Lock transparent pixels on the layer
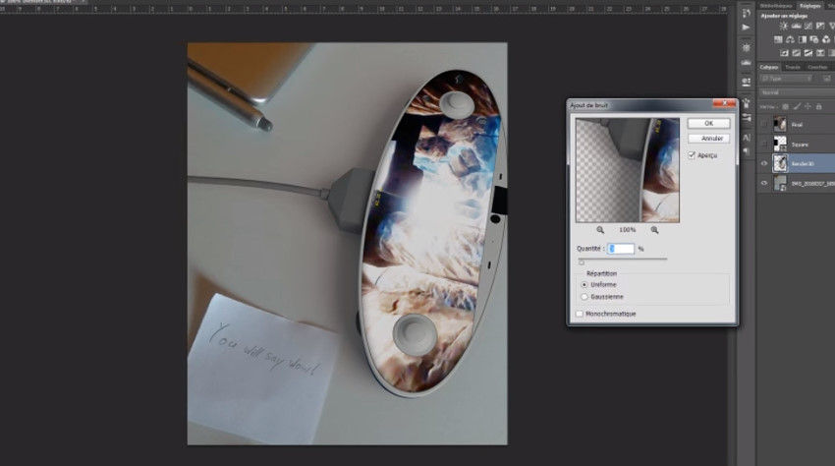 click(x=786, y=106)
